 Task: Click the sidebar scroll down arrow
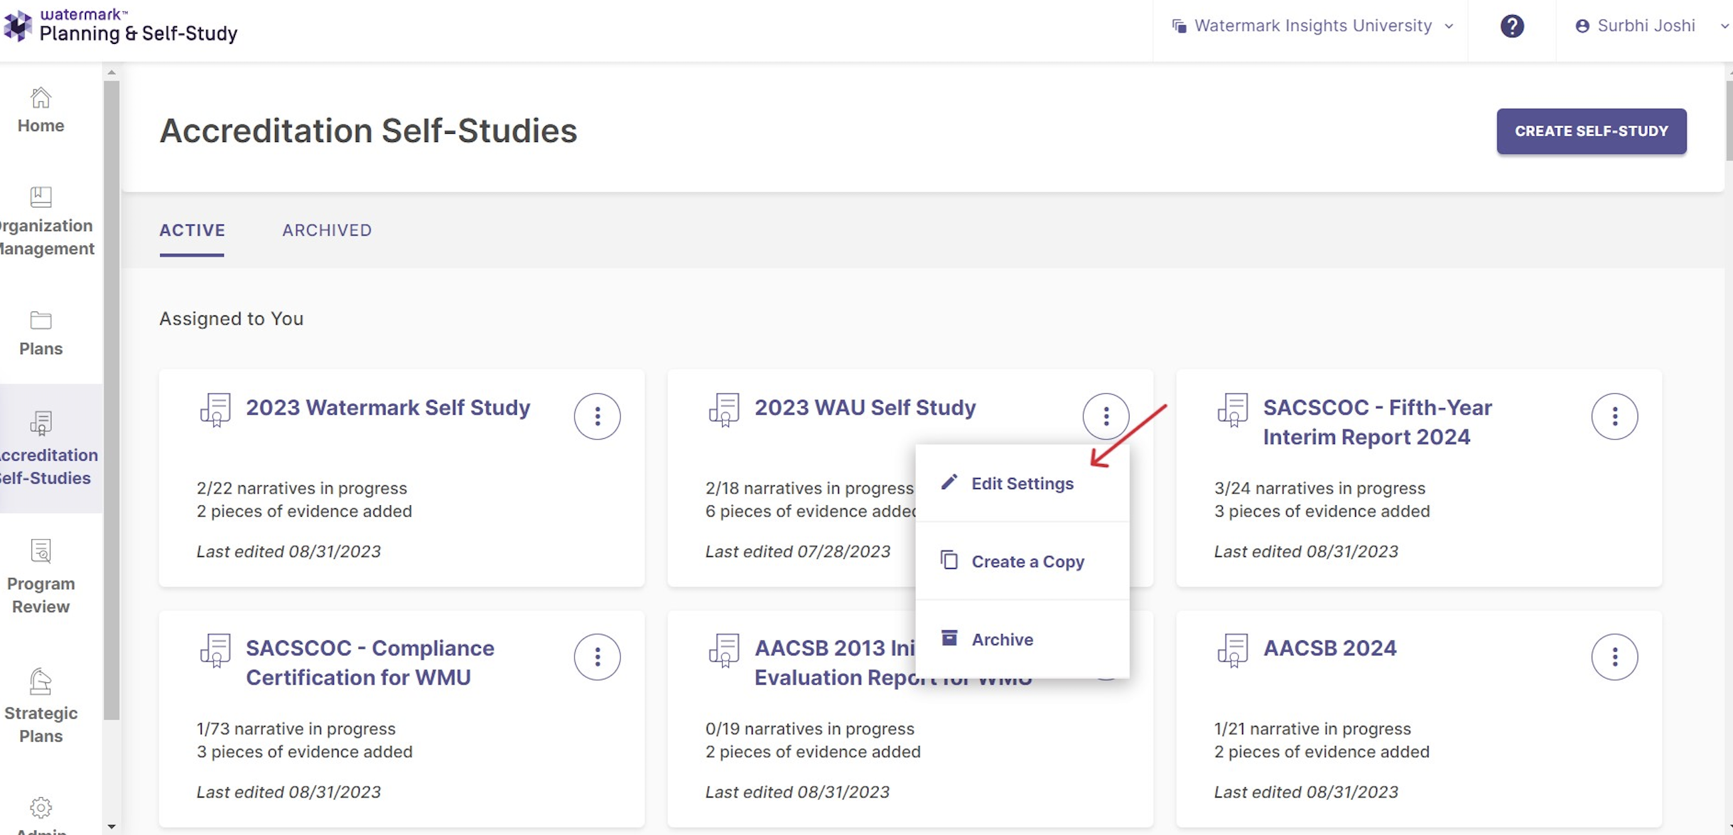pos(112,826)
